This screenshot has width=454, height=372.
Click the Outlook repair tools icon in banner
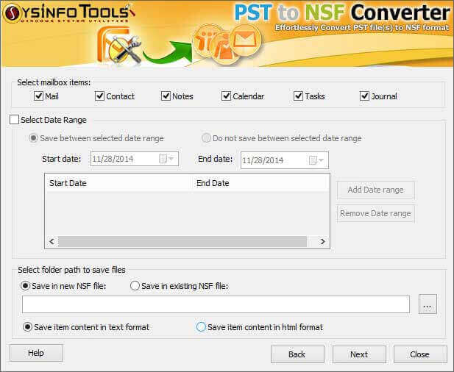pyautogui.click(x=118, y=45)
